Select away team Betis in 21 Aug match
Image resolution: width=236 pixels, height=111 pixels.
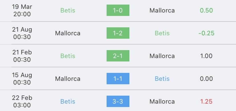[162, 33]
